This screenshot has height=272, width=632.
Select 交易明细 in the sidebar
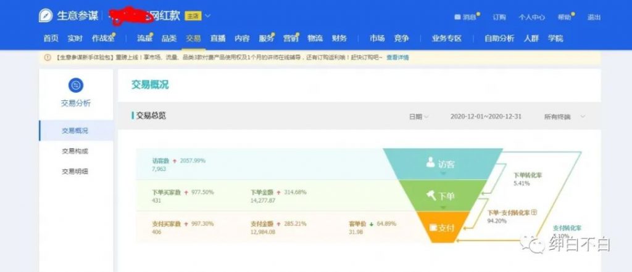tap(75, 172)
